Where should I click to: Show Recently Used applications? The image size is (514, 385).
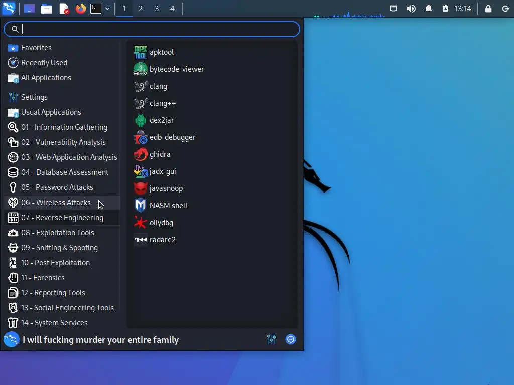tap(62, 63)
